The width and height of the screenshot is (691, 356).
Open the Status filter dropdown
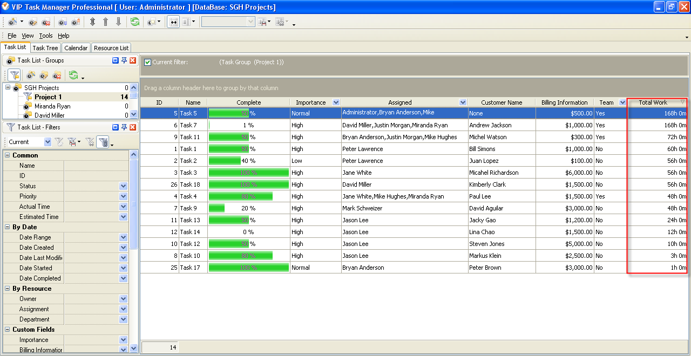123,186
